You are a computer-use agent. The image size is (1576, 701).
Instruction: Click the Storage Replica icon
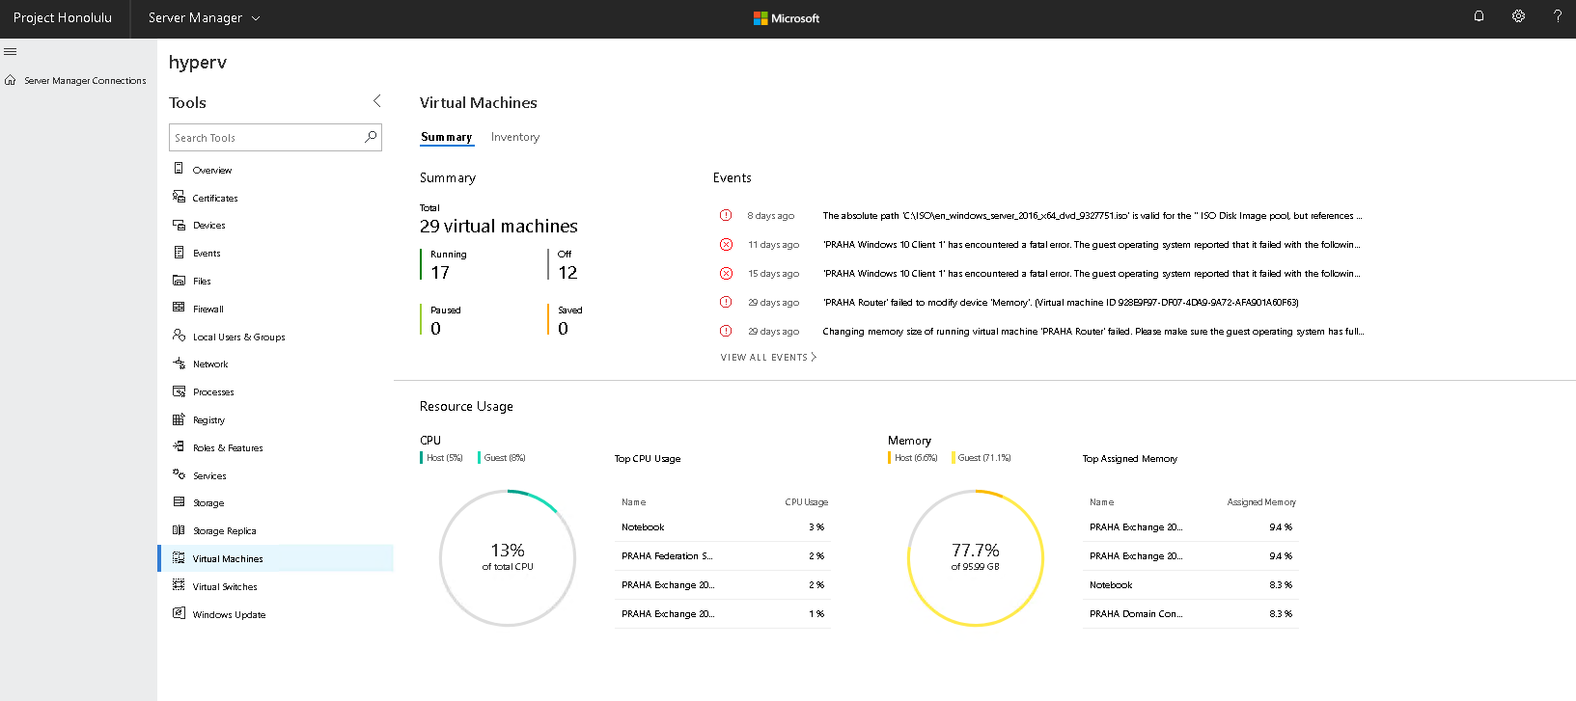179,530
